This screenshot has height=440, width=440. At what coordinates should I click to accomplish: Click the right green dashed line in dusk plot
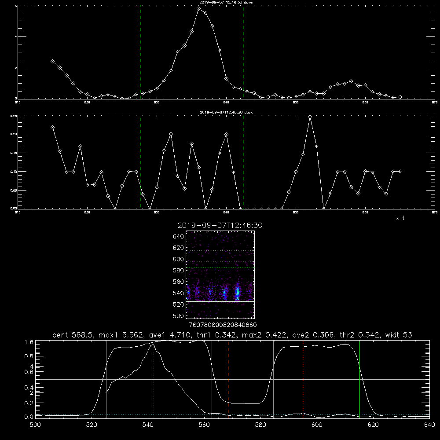(x=243, y=162)
